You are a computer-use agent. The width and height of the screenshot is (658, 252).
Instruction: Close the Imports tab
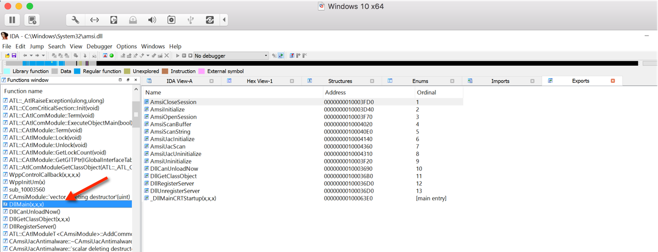532,81
